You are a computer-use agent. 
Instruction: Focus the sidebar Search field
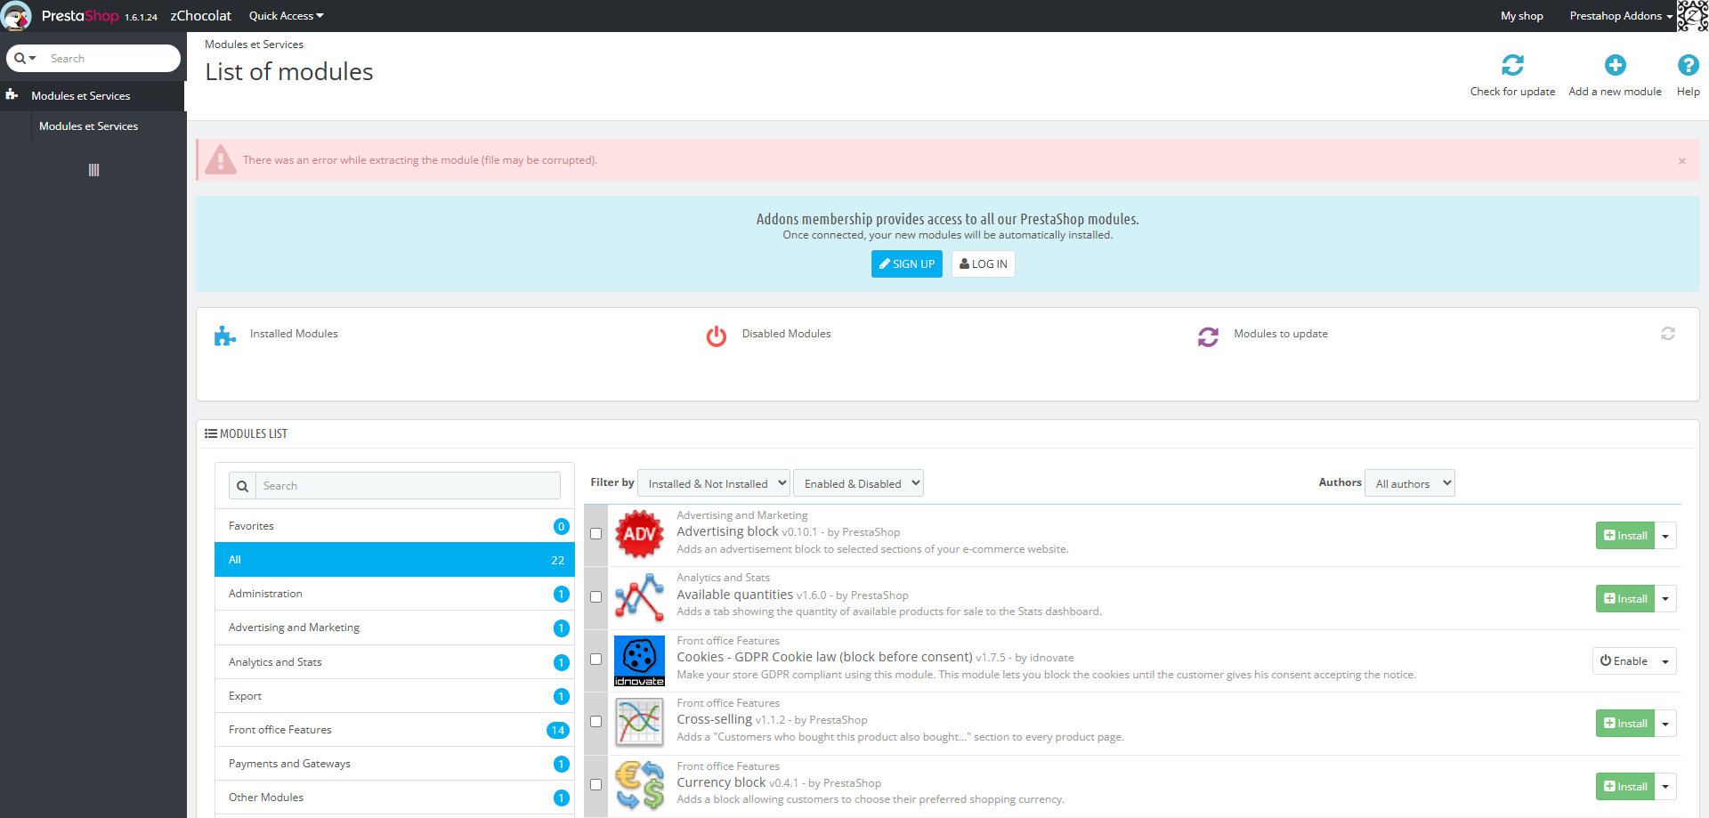[x=110, y=59]
